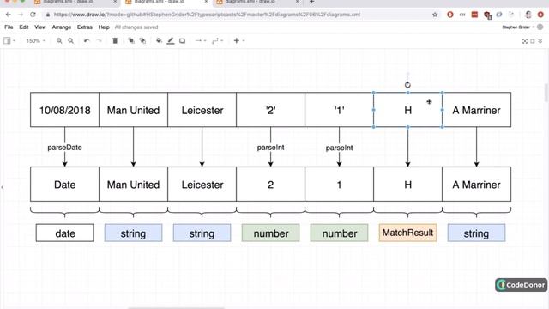Undo the last action

click(x=87, y=41)
